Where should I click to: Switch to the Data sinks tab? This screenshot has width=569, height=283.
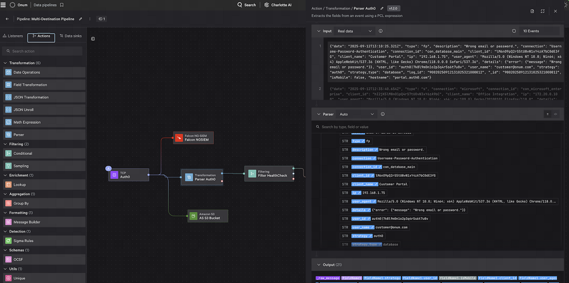[x=71, y=36]
